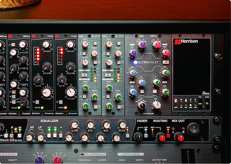Viewport: 231px width, 164px height.
Task: Click the HIGH gain knob in the mix strip Equalizer
Action: tap(123, 125)
